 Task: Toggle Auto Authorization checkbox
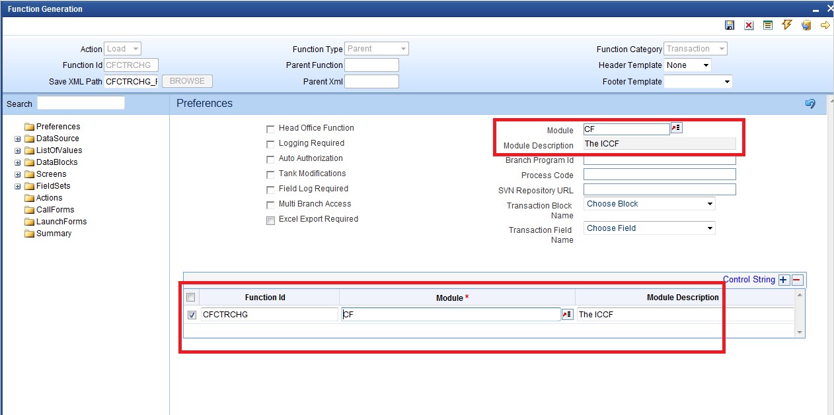[270, 160]
